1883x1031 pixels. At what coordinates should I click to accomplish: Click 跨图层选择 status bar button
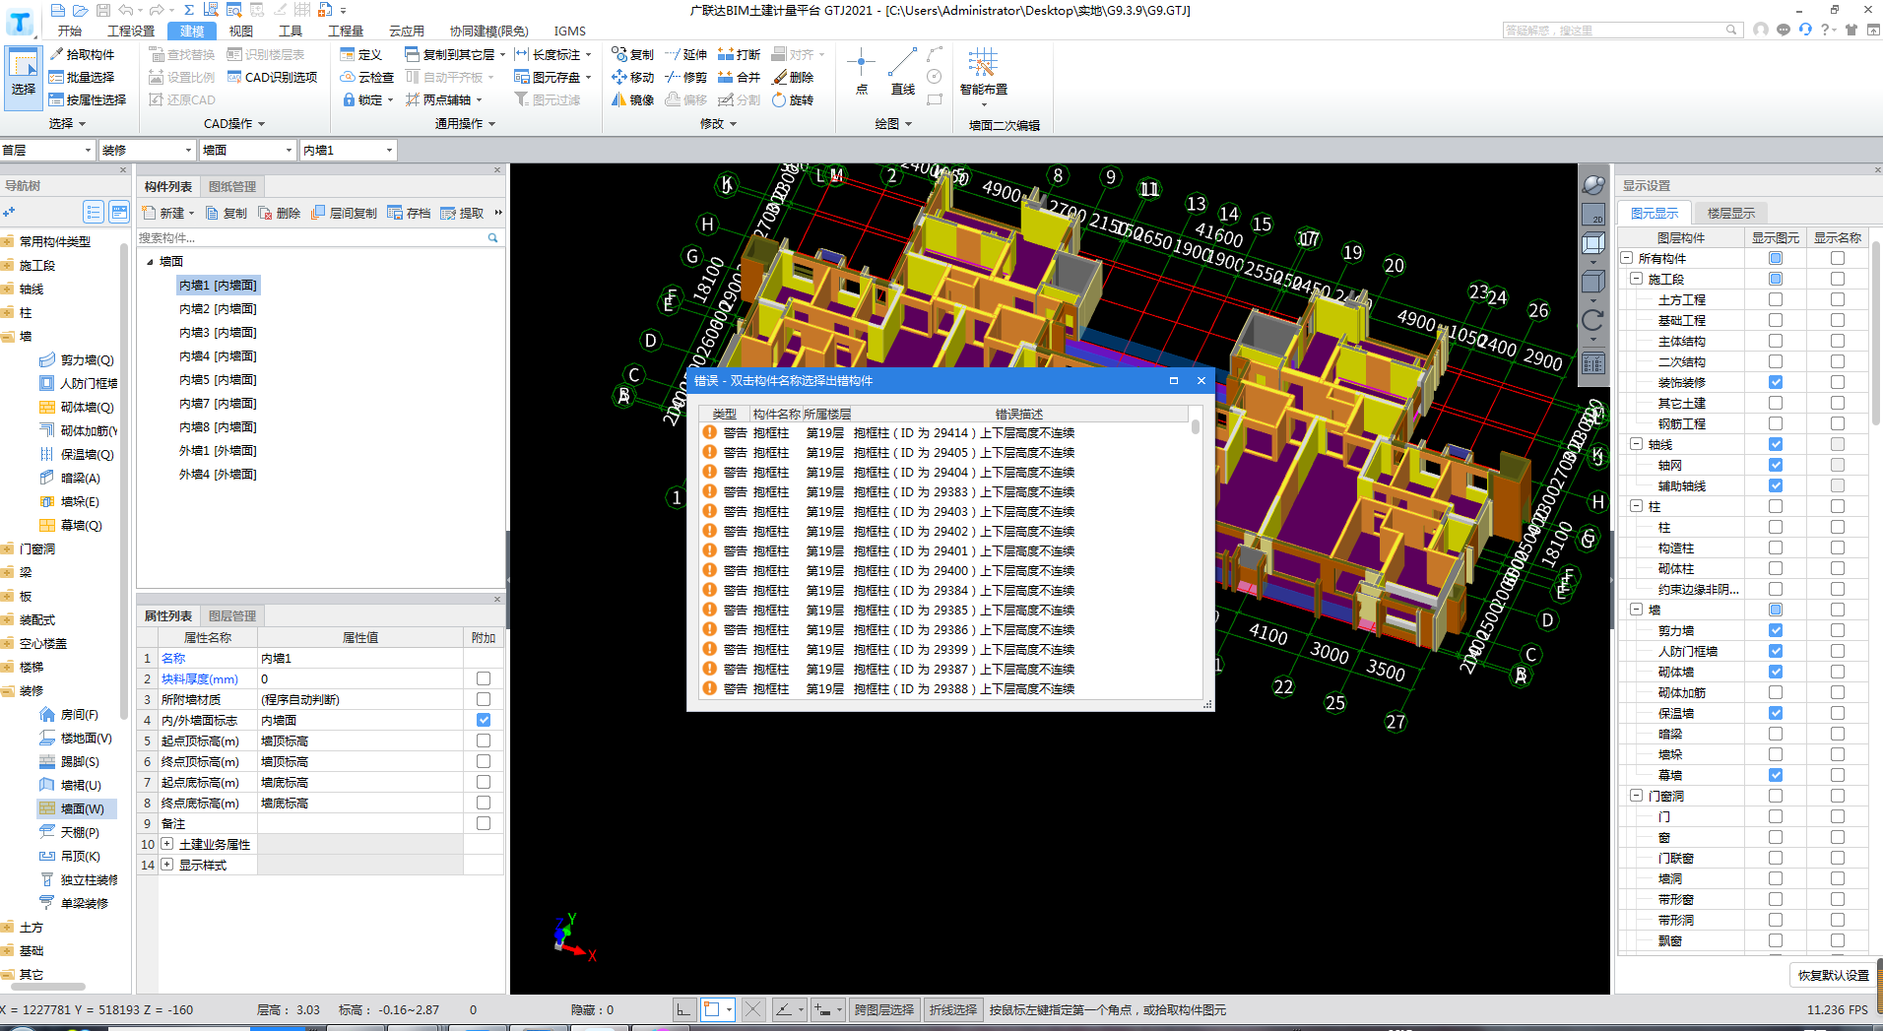click(x=883, y=1010)
